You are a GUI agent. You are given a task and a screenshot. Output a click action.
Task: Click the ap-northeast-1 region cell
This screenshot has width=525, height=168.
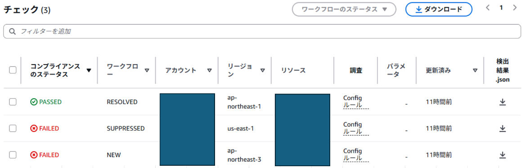[244, 102]
